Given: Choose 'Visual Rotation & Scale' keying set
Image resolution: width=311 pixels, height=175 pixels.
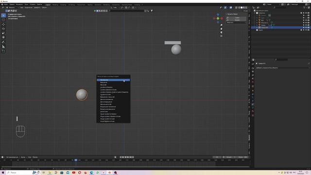Looking at the screenshot, I should pos(113,121).
